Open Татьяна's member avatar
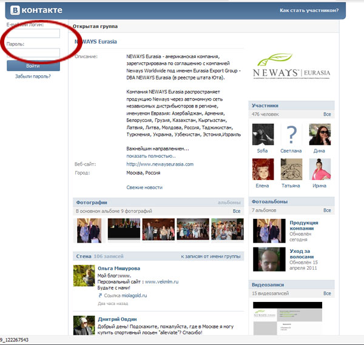 pyautogui.click(x=292, y=169)
